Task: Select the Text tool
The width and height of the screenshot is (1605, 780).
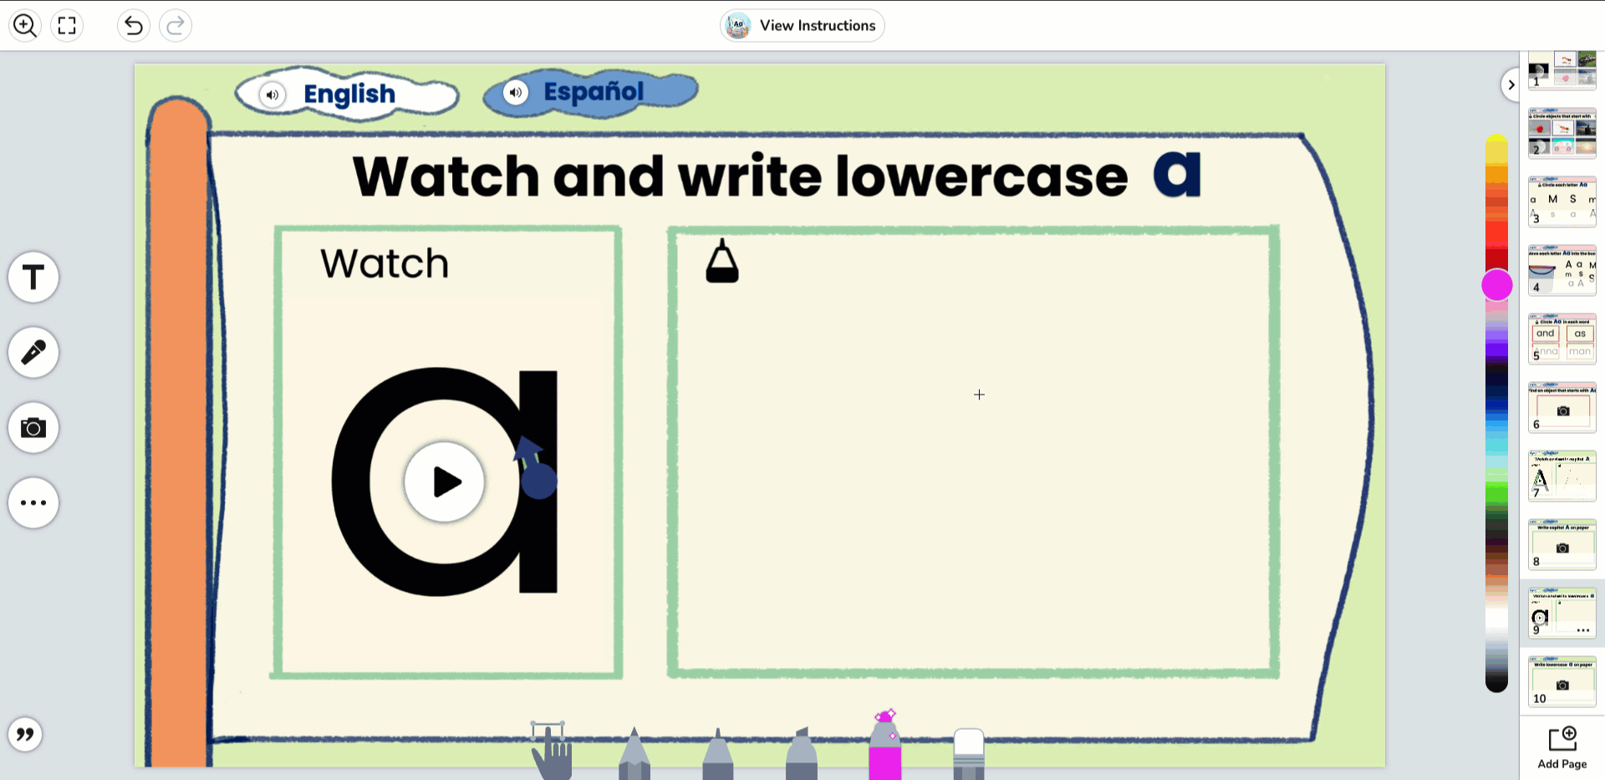Action: [33, 277]
